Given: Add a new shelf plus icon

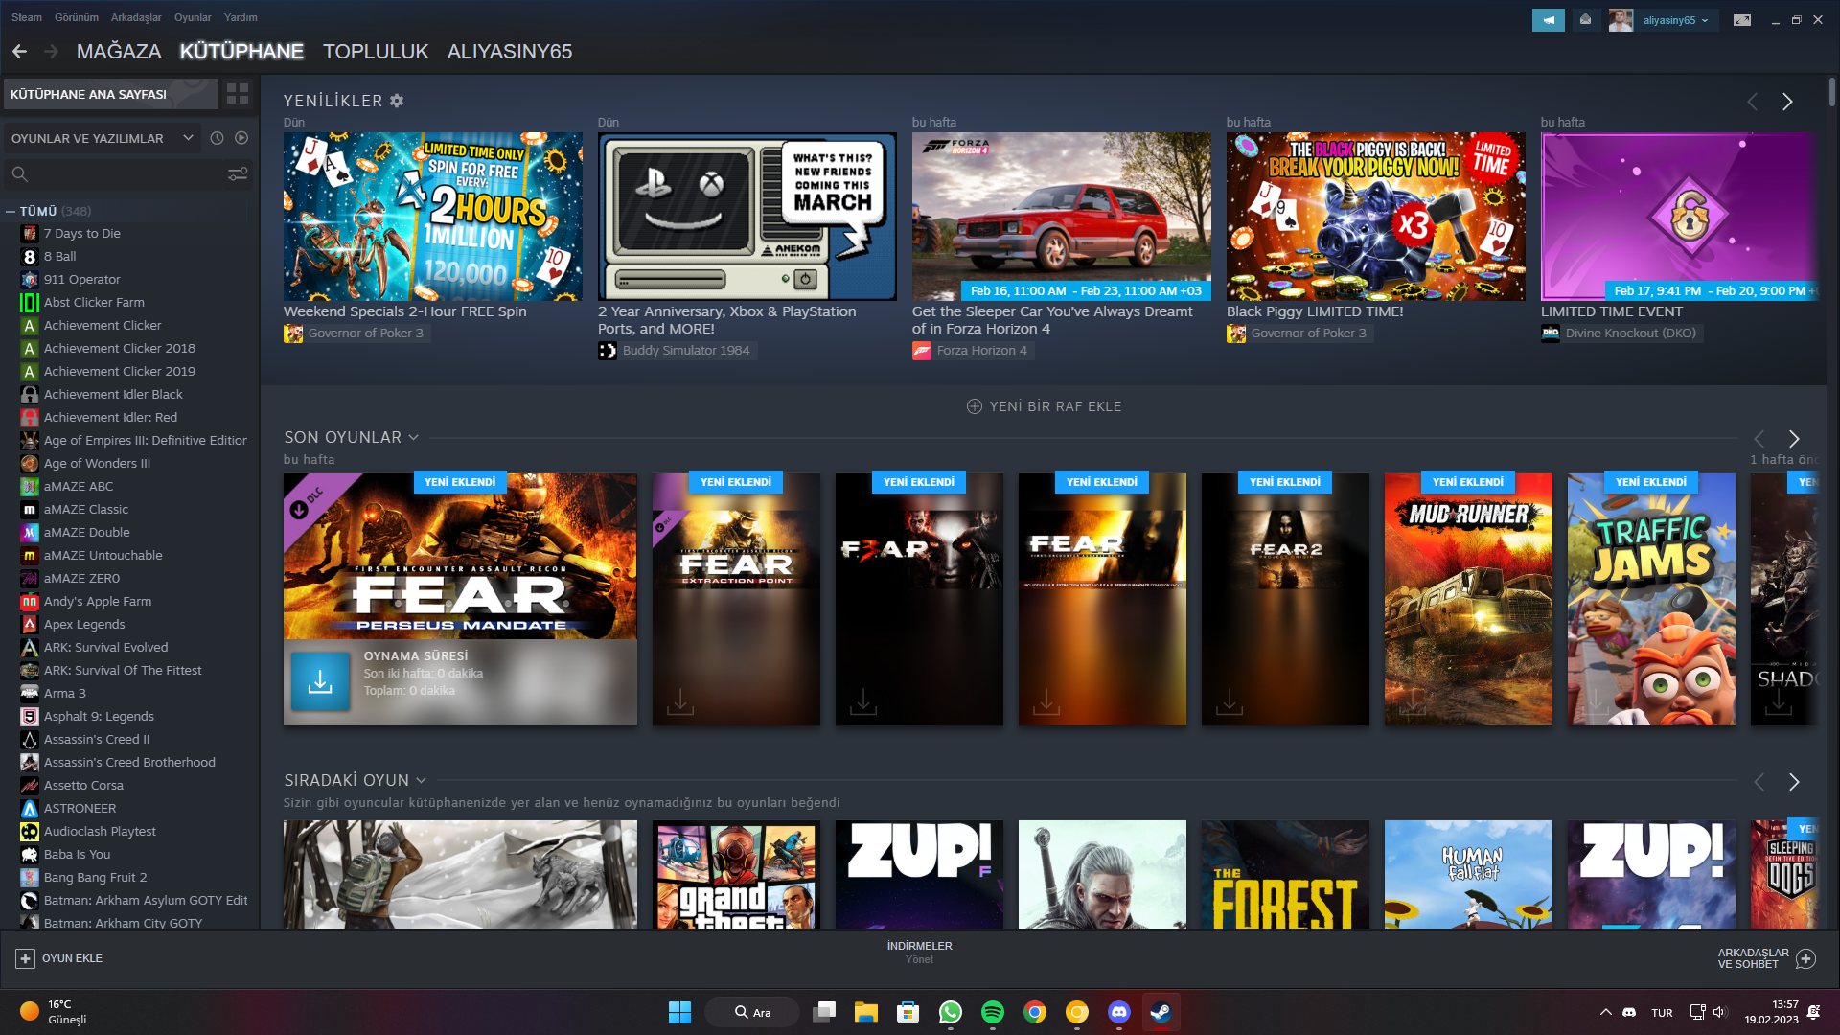Looking at the screenshot, I should coord(975,406).
